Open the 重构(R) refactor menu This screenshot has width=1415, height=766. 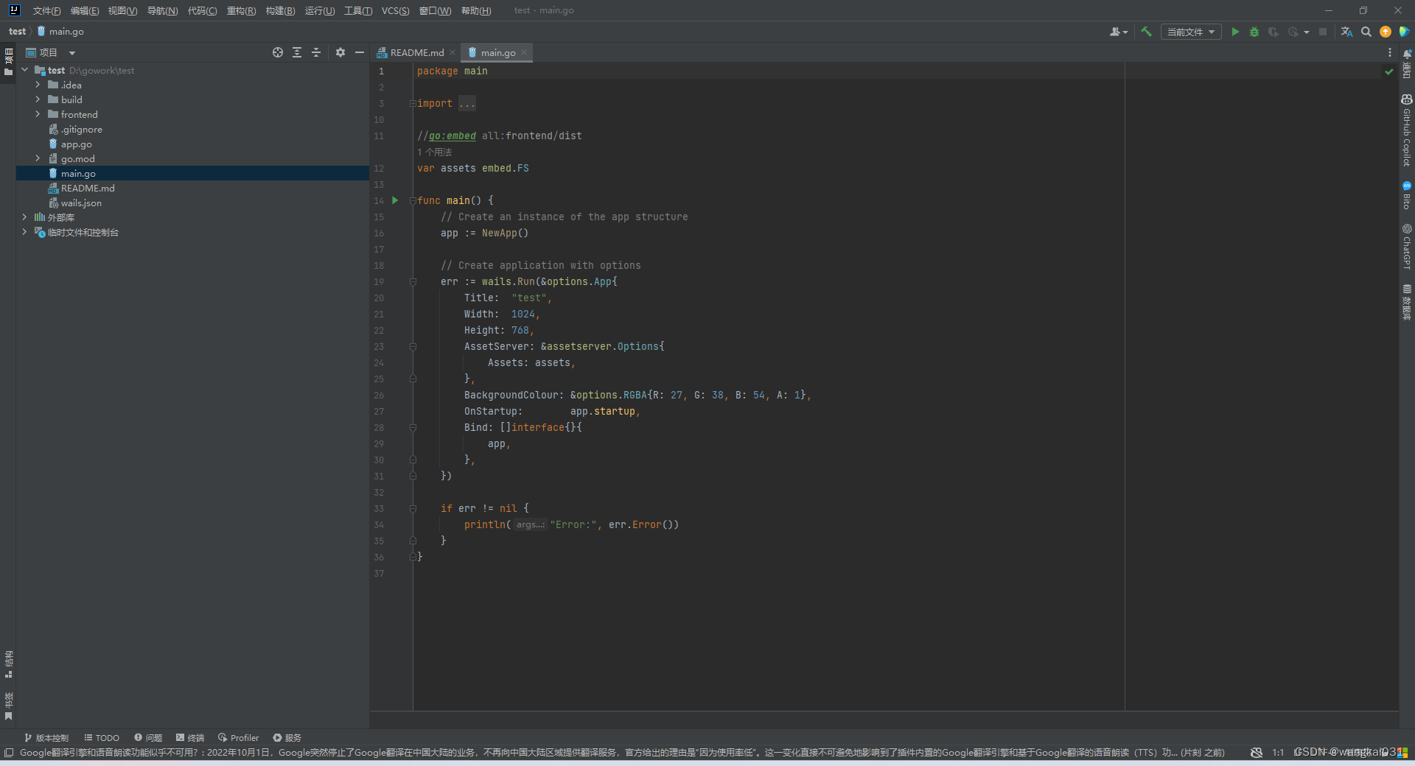(x=241, y=10)
